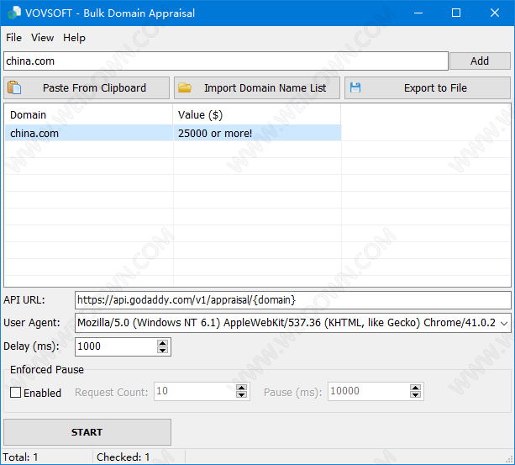Click the folder icon on Import button
Image resolution: width=515 pixels, height=465 pixels.
point(185,87)
